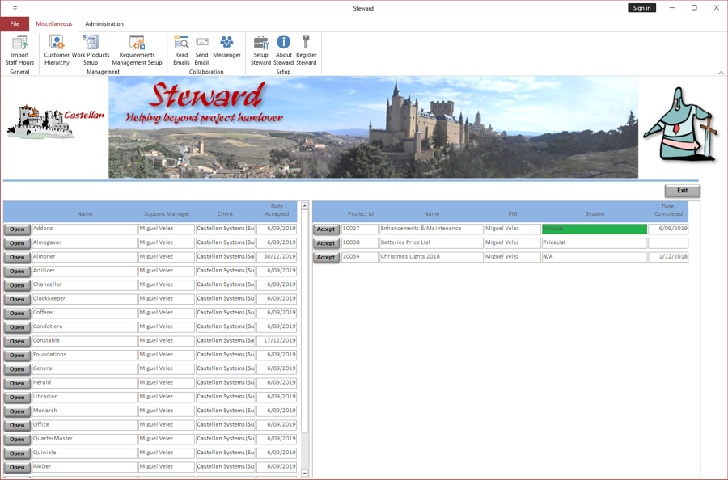Open the QuarterMaster project

pos(17,439)
